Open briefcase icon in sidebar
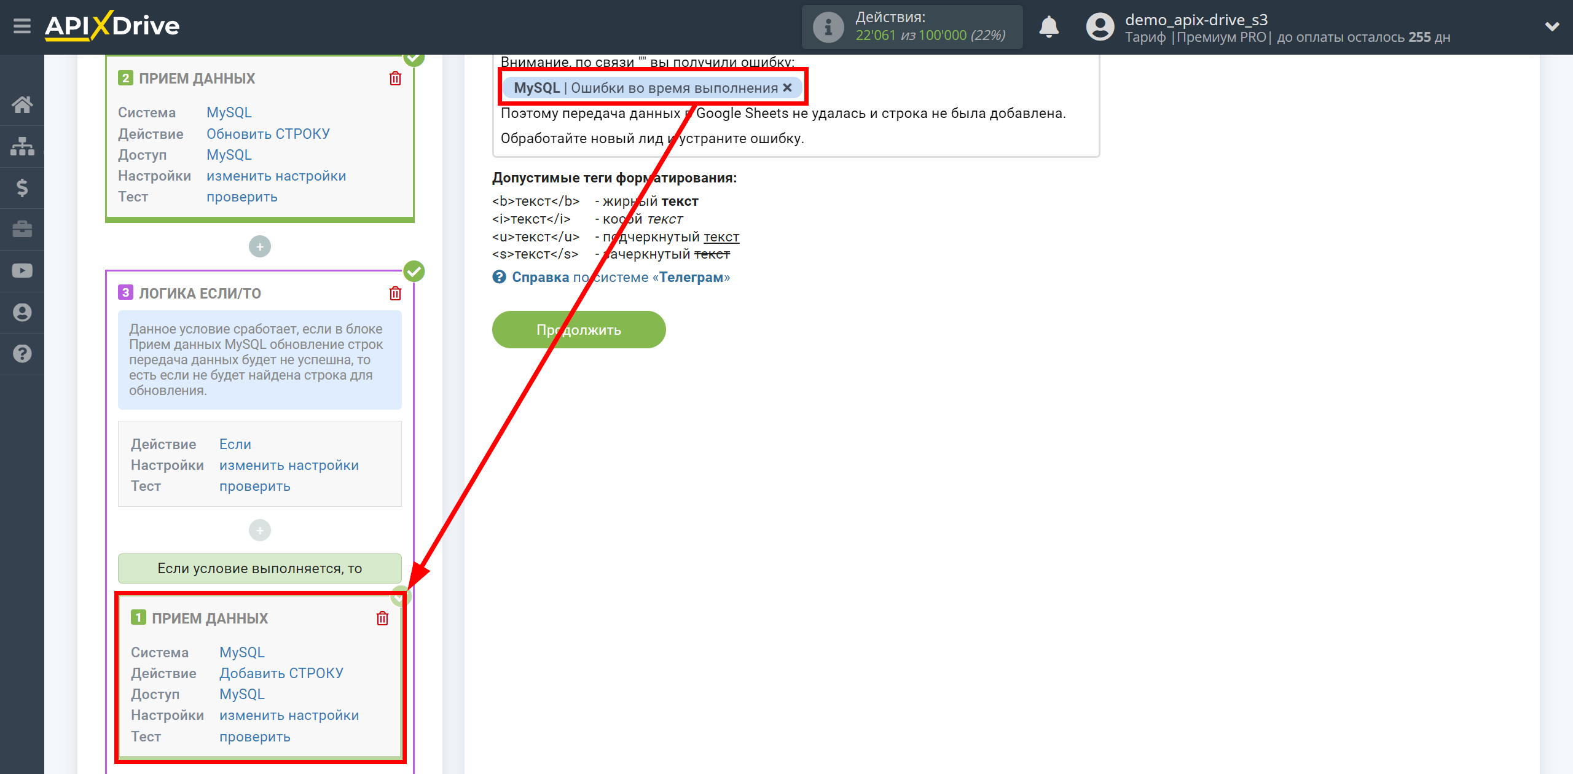Image resolution: width=1573 pixels, height=774 pixels. click(x=22, y=229)
